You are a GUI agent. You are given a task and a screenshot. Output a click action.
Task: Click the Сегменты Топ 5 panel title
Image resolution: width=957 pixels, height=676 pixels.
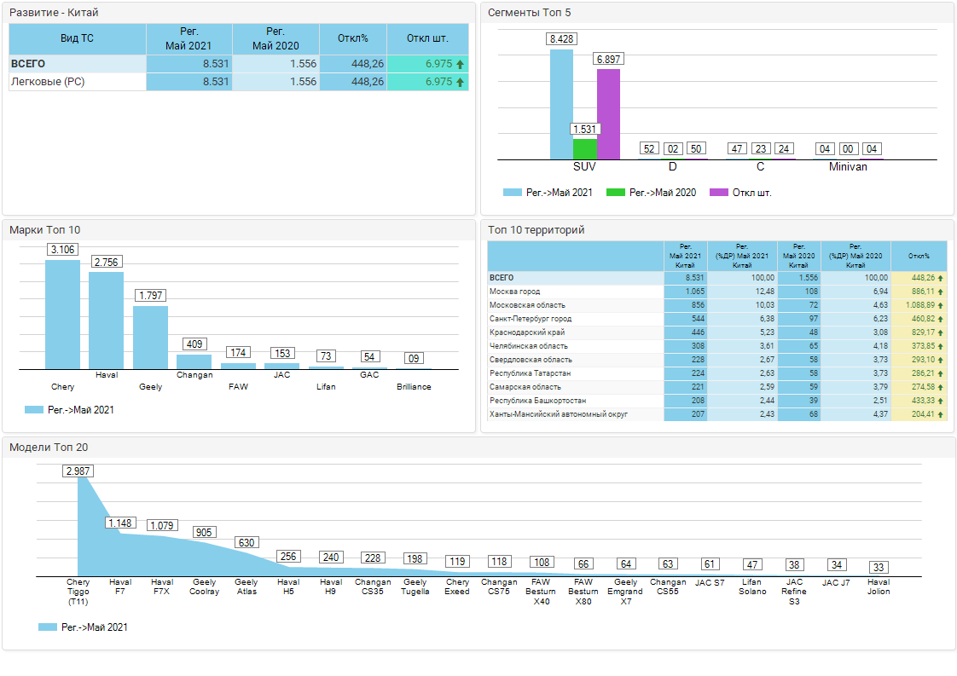click(x=529, y=13)
